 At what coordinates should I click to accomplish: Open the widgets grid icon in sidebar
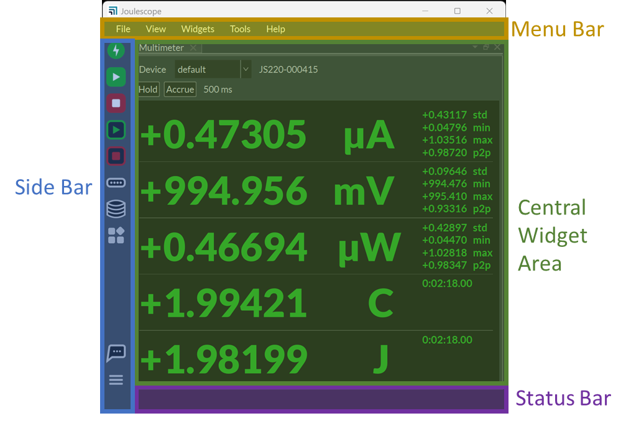click(116, 236)
